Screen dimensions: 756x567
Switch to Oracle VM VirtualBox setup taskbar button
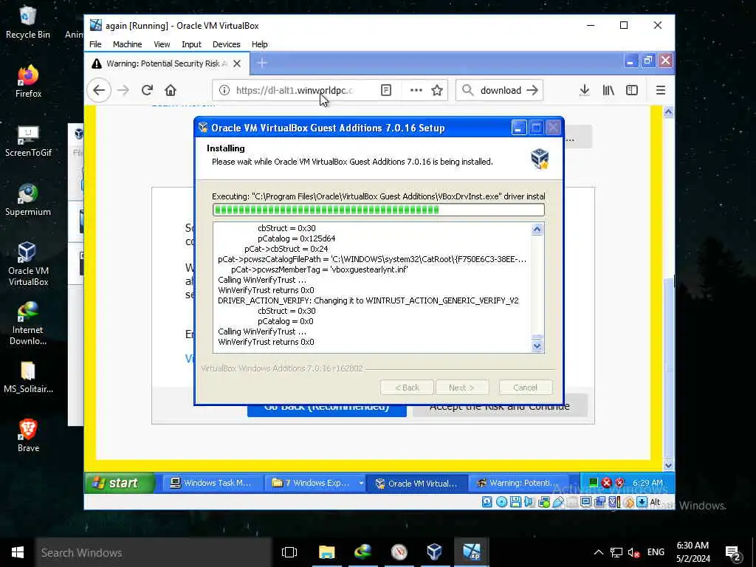click(x=417, y=483)
